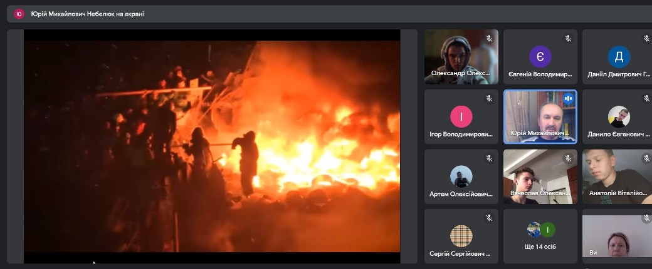
Task: Click the pink 'Ю' presenter avatar in top bar
Action: click(x=19, y=14)
